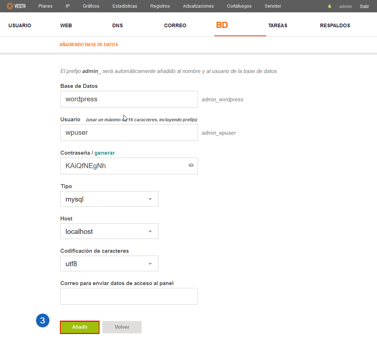Click the Contraseña input field
The height and width of the screenshot is (341, 377).
129,166
